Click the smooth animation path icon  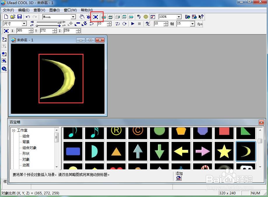click(x=92, y=24)
